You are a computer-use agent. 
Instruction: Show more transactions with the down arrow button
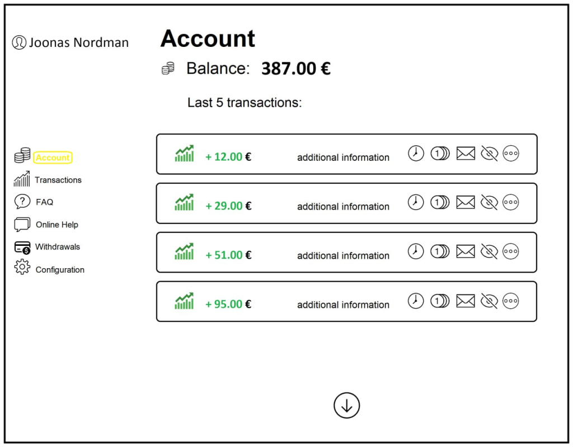pyautogui.click(x=346, y=406)
